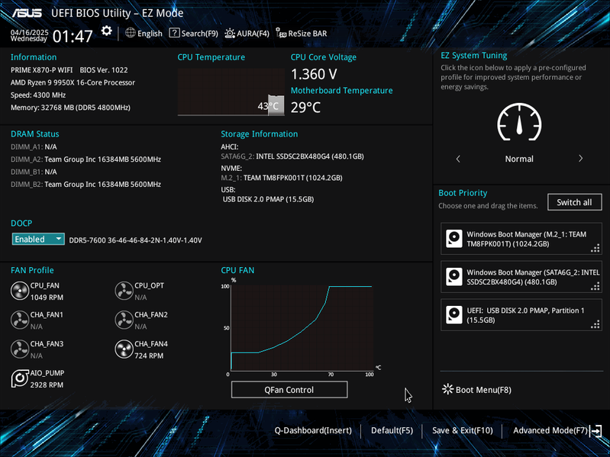Screen dimensions: 610x457
Task: Enter Advanced Mode(F7)
Action: [x=550, y=430]
